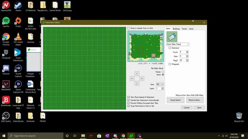Switch to the Items tab
The image size is (248, 139).
[x=168, y=29]
